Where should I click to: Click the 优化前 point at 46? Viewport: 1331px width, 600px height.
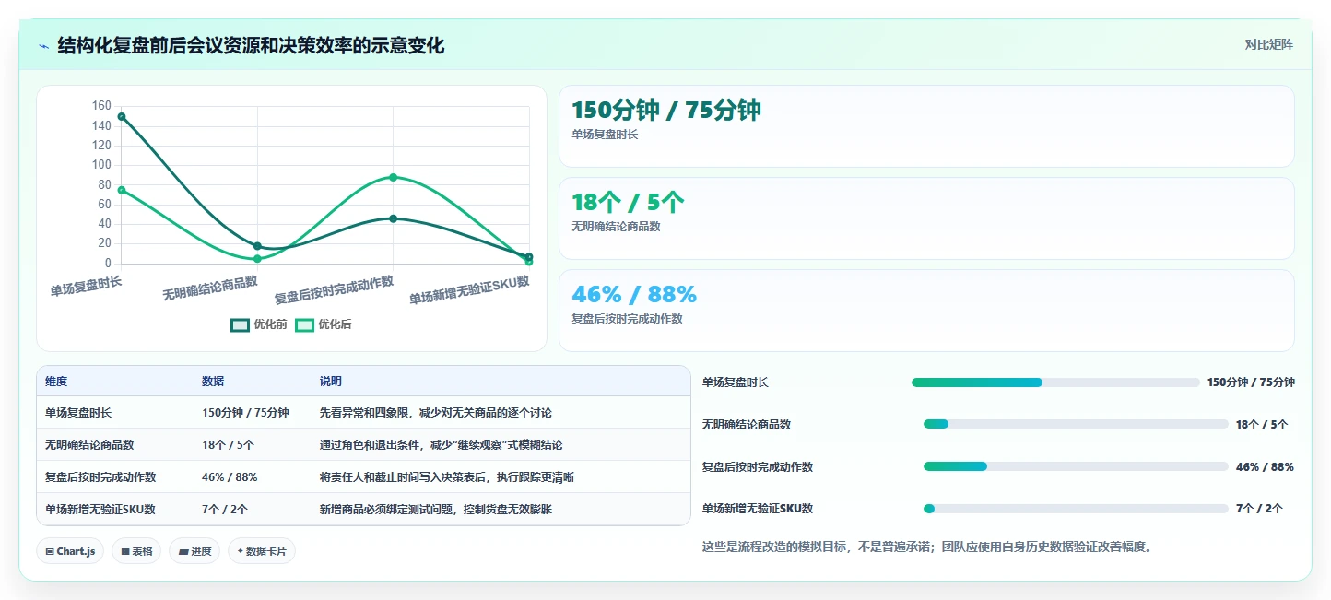[x=394, y=218]
